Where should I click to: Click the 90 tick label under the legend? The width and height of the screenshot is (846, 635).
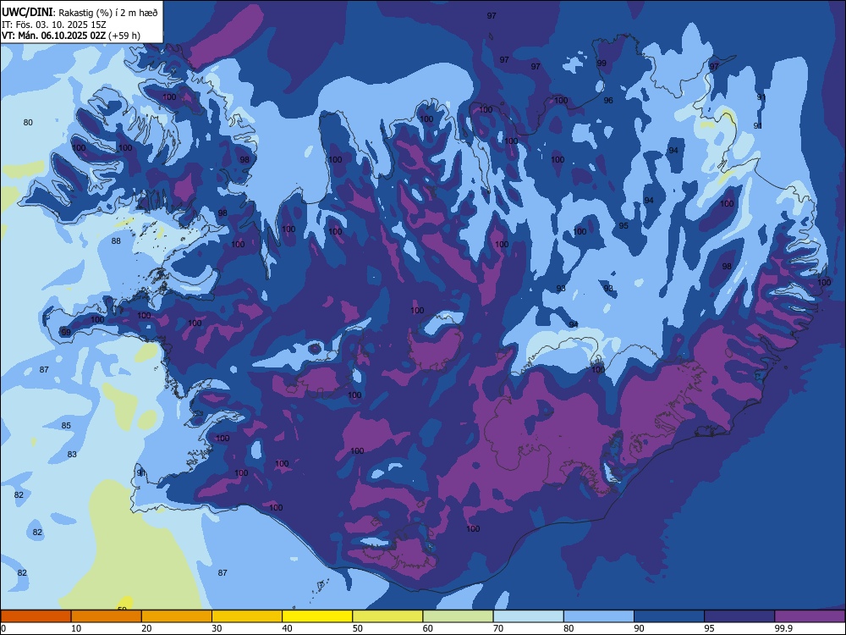(640, 628)
